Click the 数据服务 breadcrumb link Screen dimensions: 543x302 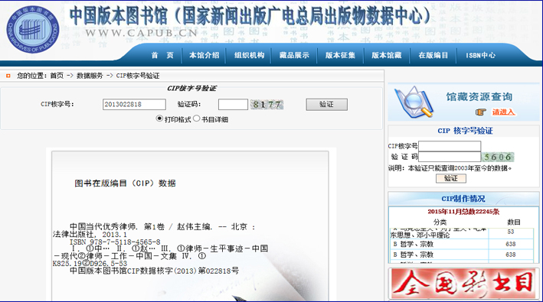[x=90, y=76]
